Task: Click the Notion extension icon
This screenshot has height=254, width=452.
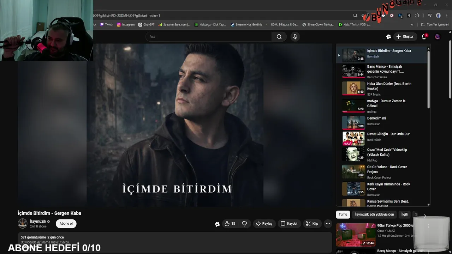Action: click(x=409, y=16)
